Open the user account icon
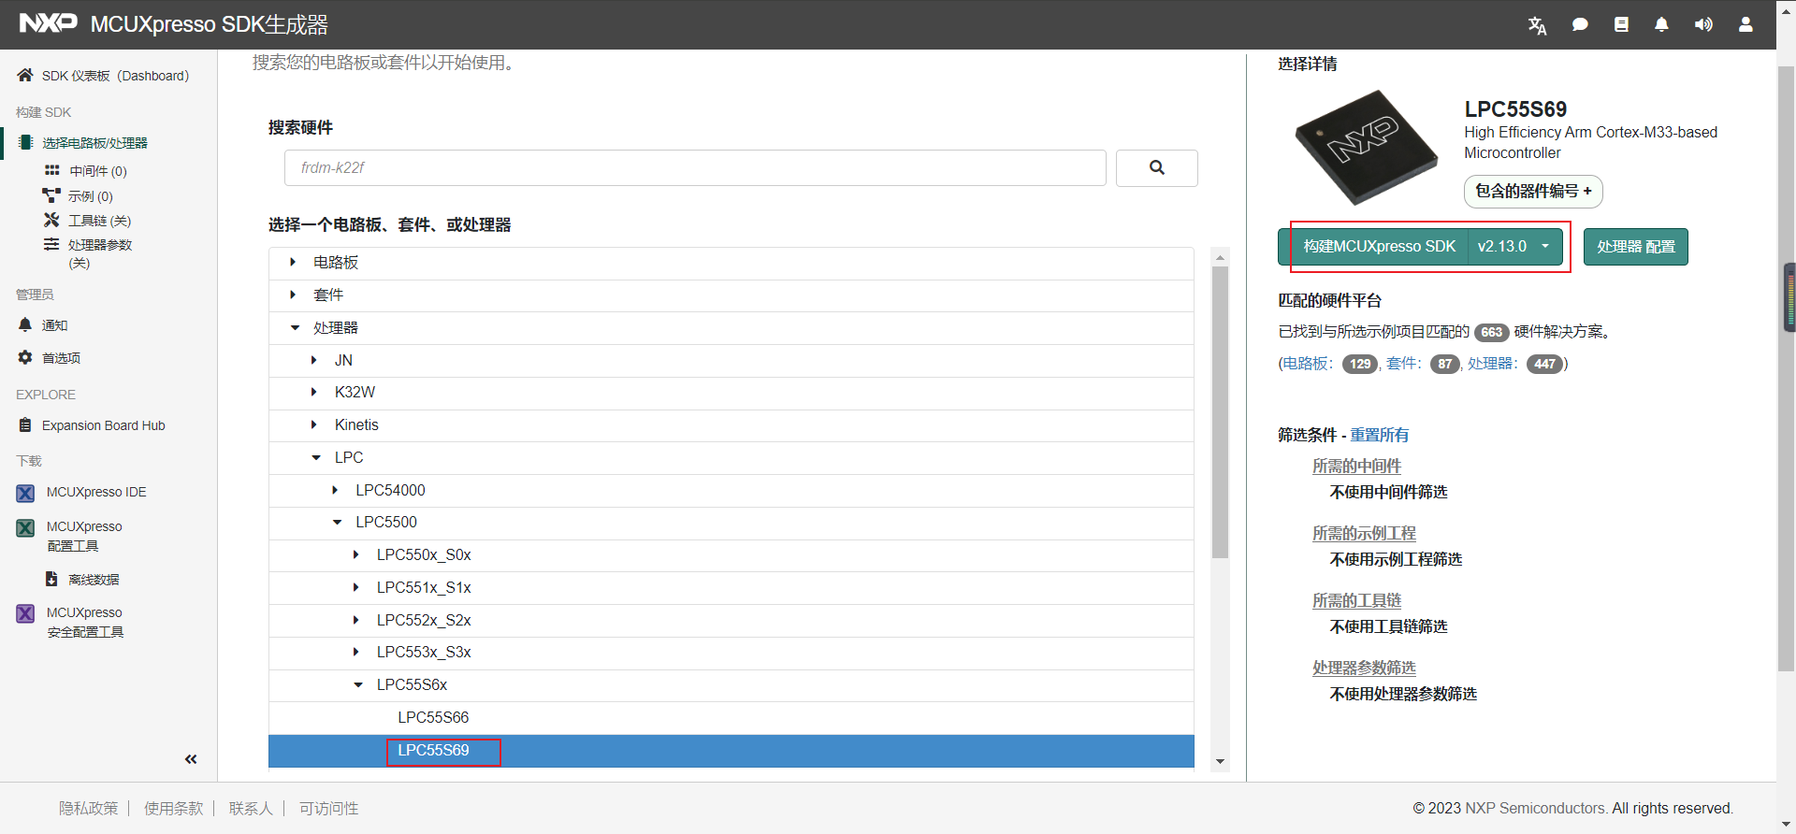 (x=1745, y=25)
